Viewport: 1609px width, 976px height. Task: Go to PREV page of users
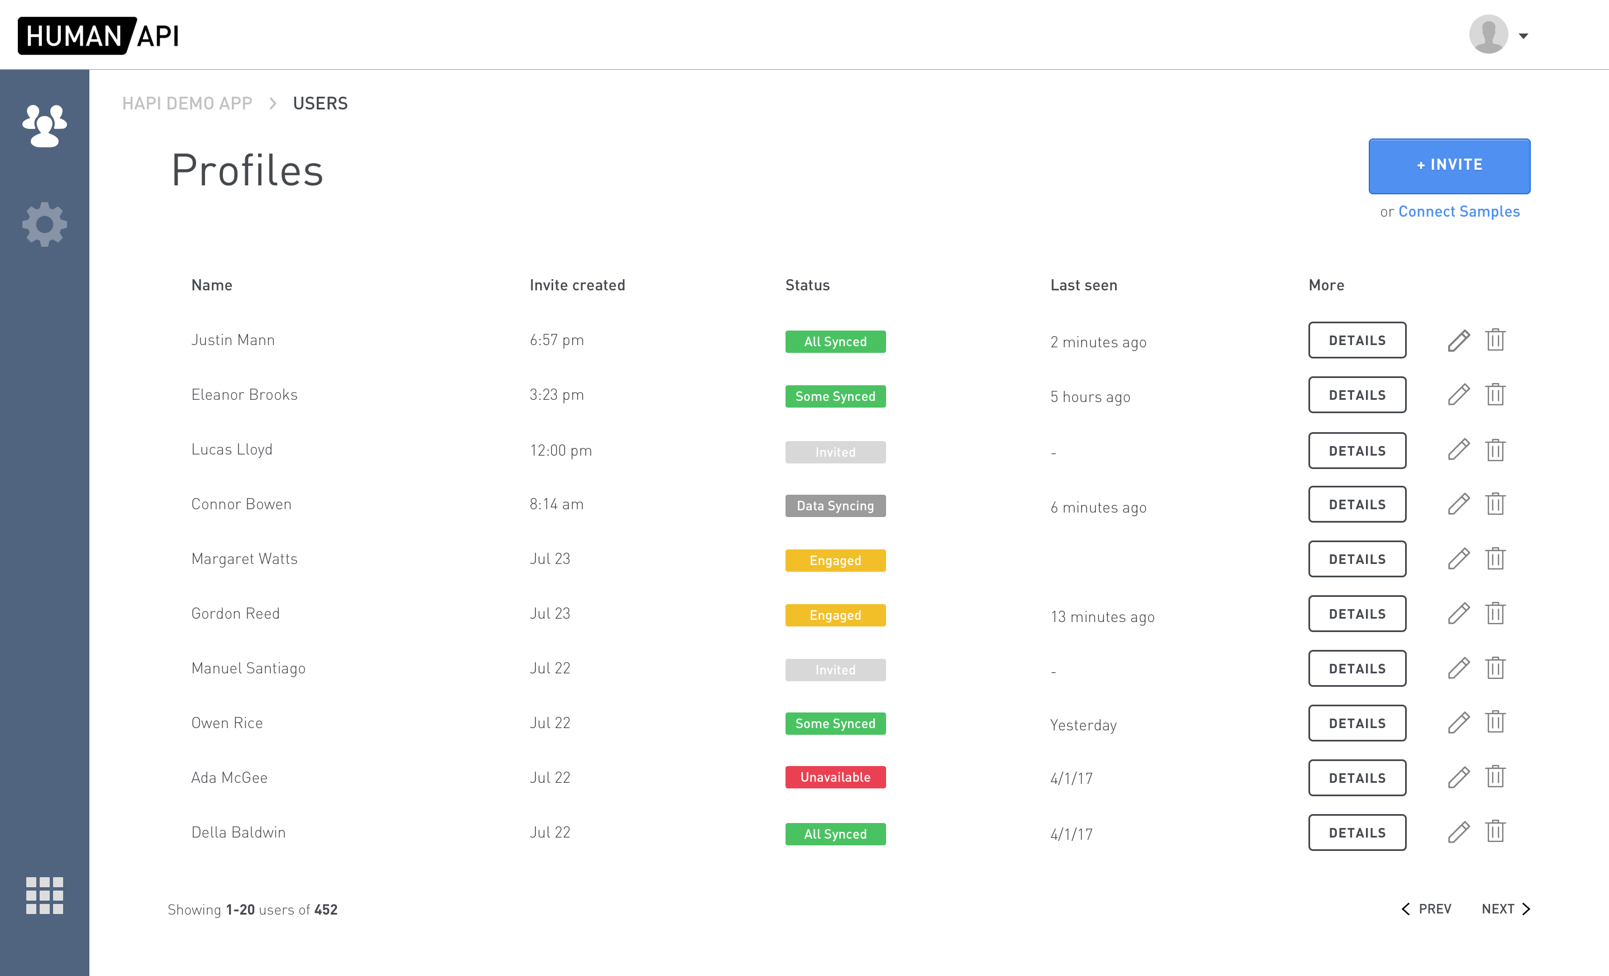(x=1427, y=909)
